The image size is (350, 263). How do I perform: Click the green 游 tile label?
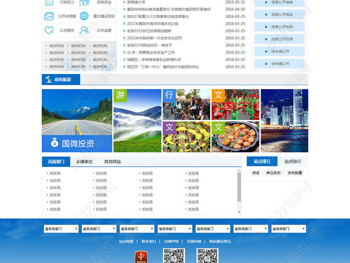tap(120, 95)
